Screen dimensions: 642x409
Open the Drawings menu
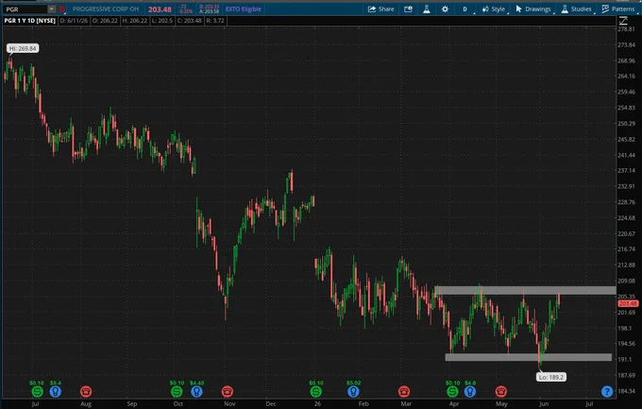tap(533, 9)
